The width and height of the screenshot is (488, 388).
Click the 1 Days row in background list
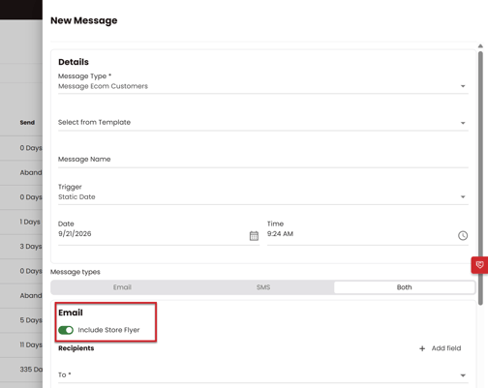[x=21, y=222]
